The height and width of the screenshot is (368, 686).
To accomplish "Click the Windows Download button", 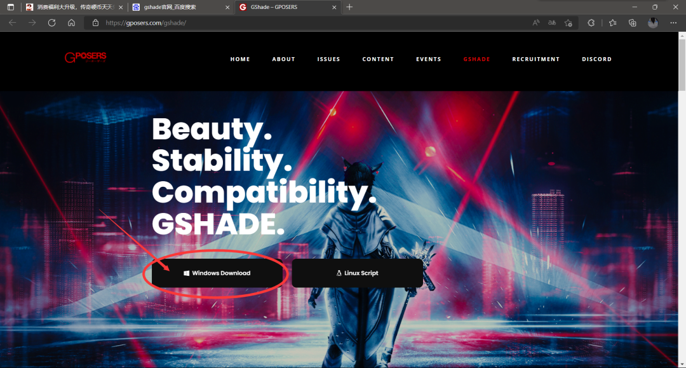I will click(217, 273).
